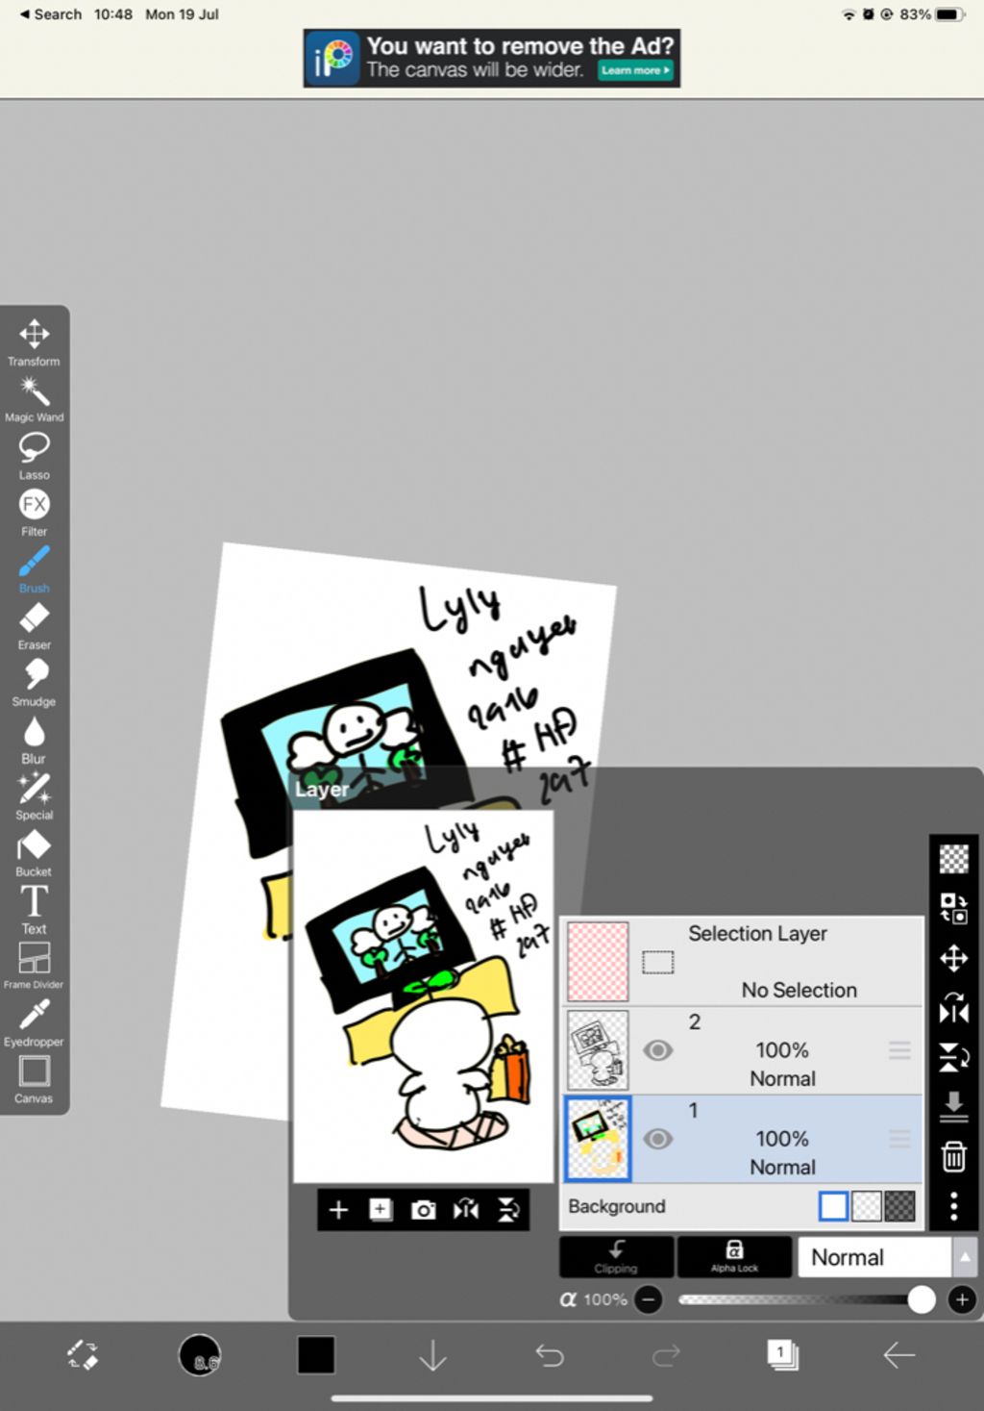Click the merge layer down arrow icon
984x1411 pixels.
point(953,1106)
